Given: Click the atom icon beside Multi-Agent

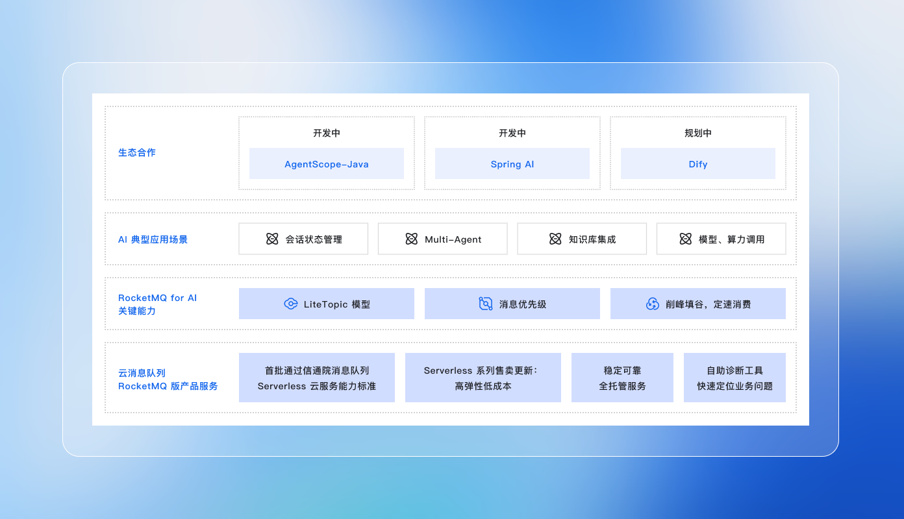Looking at the screenshot, I should (x=411, y=239).
